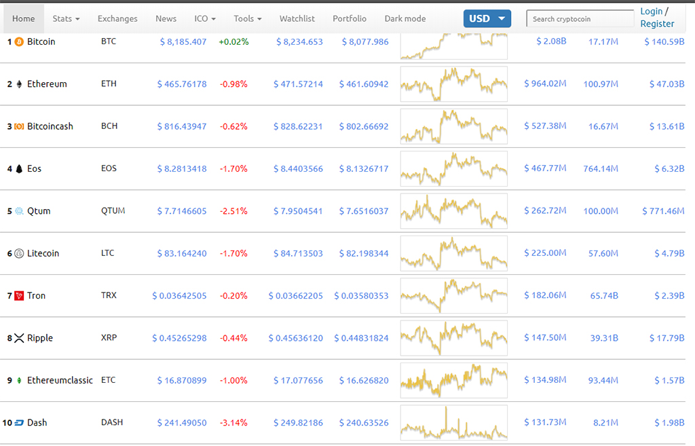Click the BTC ticker symbol
The height and width of the screenshot is (446, 695).
(109, 41)
